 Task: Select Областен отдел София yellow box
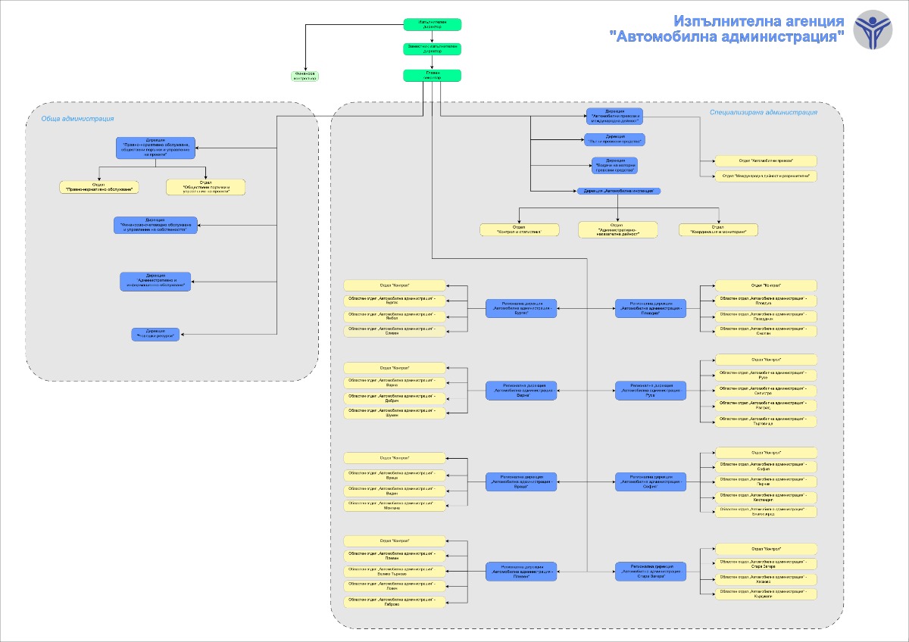click(767, 466)
